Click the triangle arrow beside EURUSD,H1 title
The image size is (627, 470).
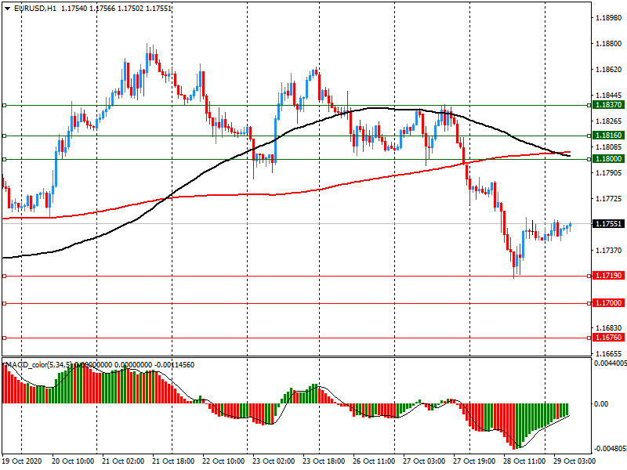6,8
